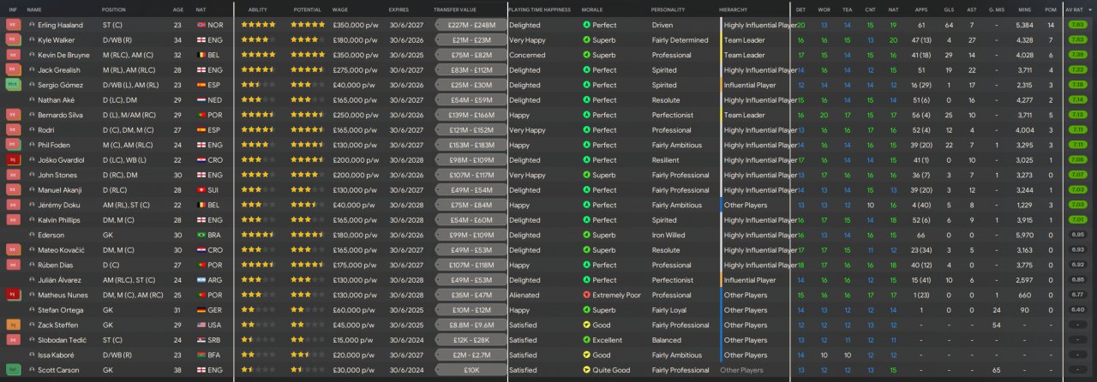Sort players by AGE column header

coord(177,9)
